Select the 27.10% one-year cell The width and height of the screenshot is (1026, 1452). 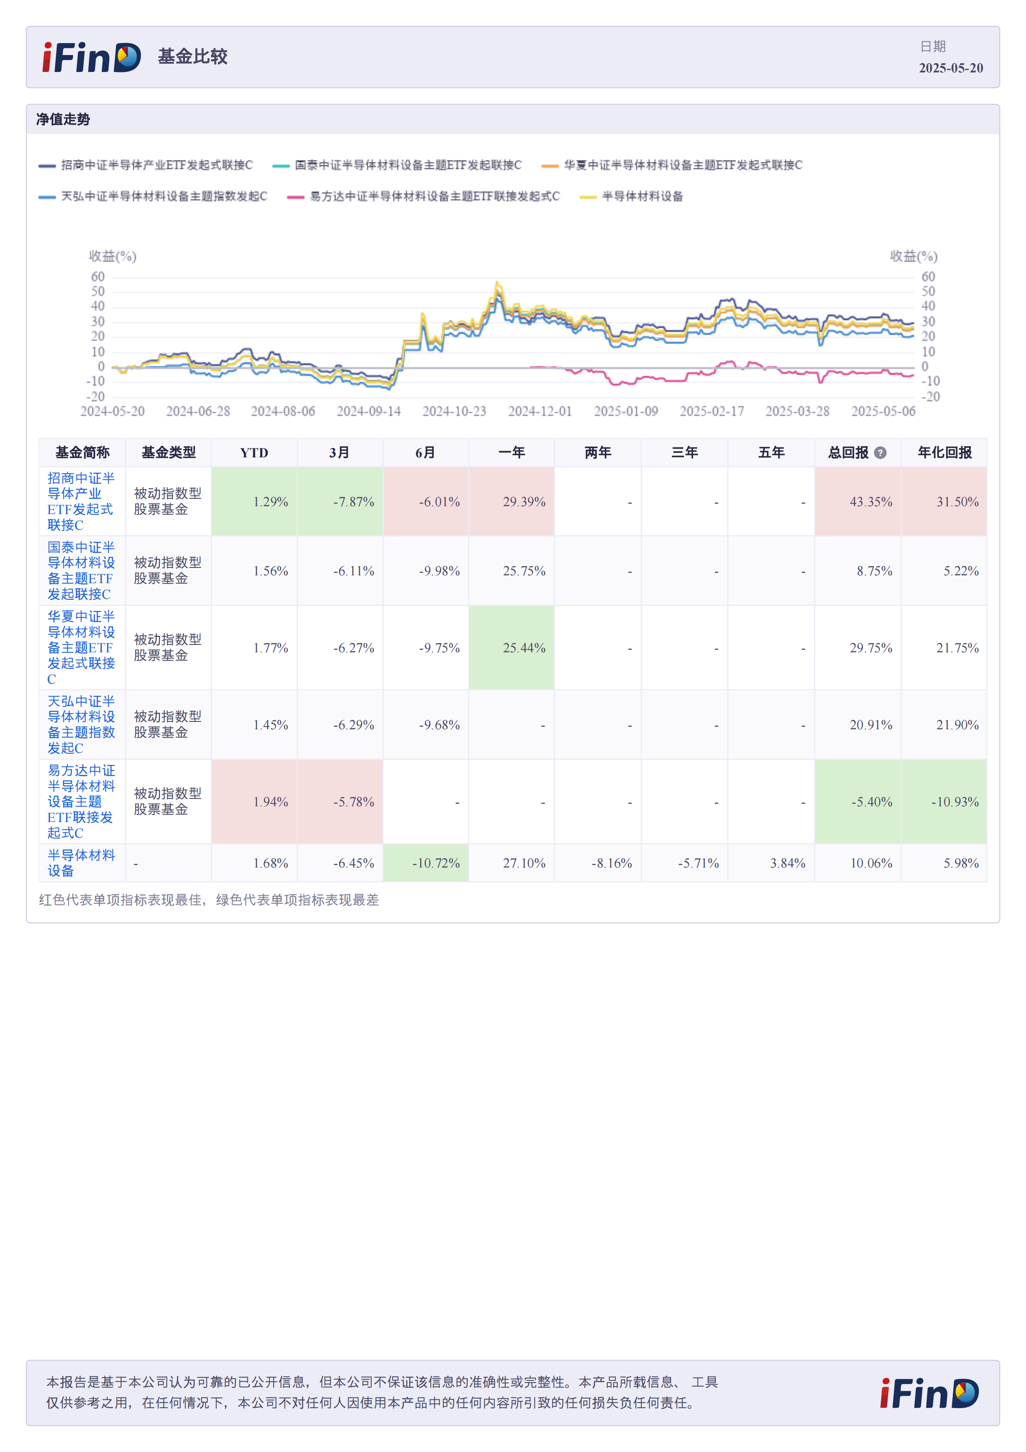pyautogui.click(x=512, y=863)
